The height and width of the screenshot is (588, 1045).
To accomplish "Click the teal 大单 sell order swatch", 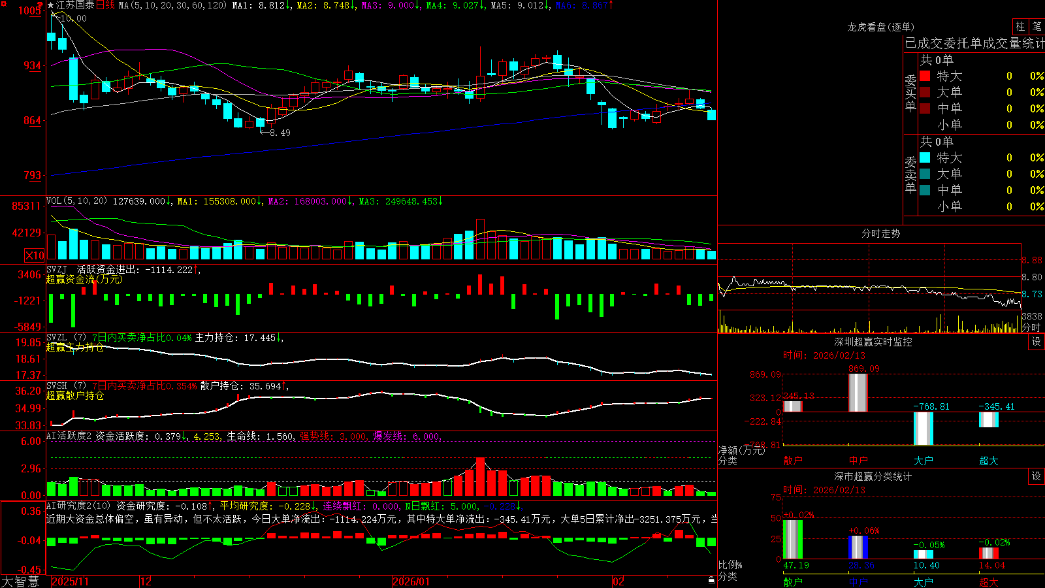I will [x=925, y=174].
